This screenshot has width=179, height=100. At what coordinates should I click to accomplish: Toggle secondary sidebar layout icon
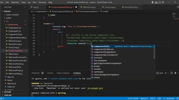pyautogui.click(x=159, y=2)
